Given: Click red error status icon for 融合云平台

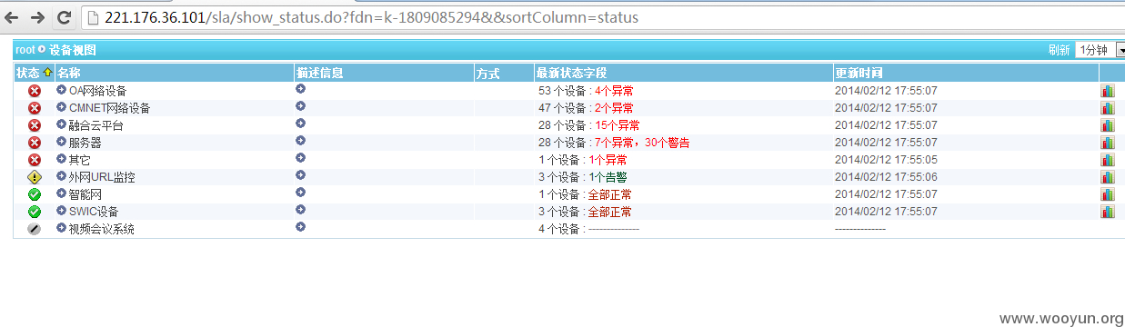Looking at the screenshot, I should 35,124.
